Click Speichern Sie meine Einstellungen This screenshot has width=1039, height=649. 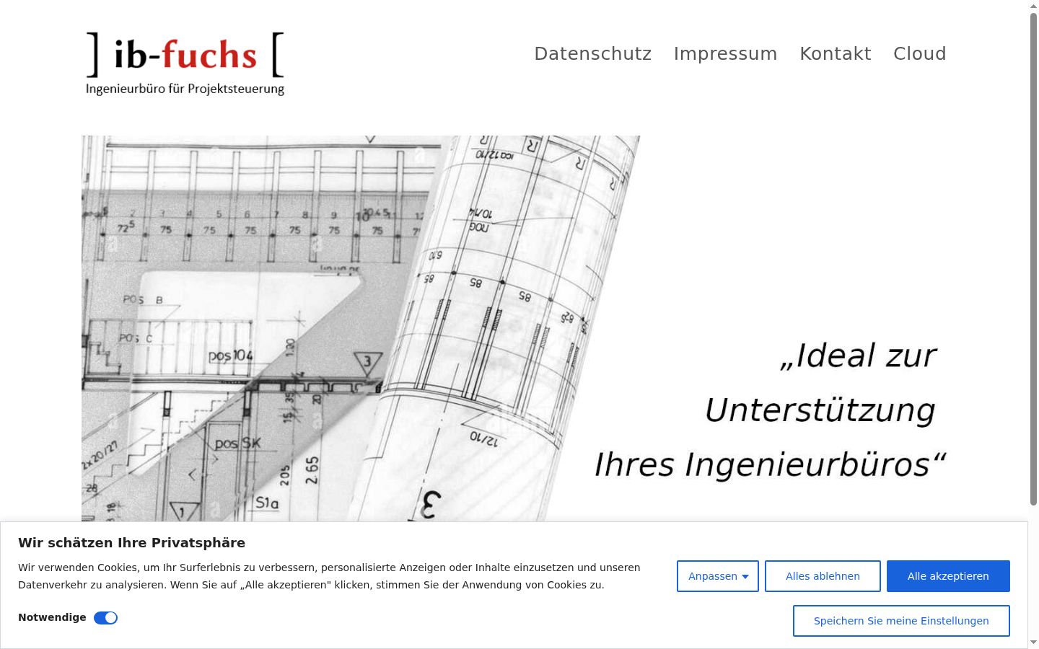(901, 621)
